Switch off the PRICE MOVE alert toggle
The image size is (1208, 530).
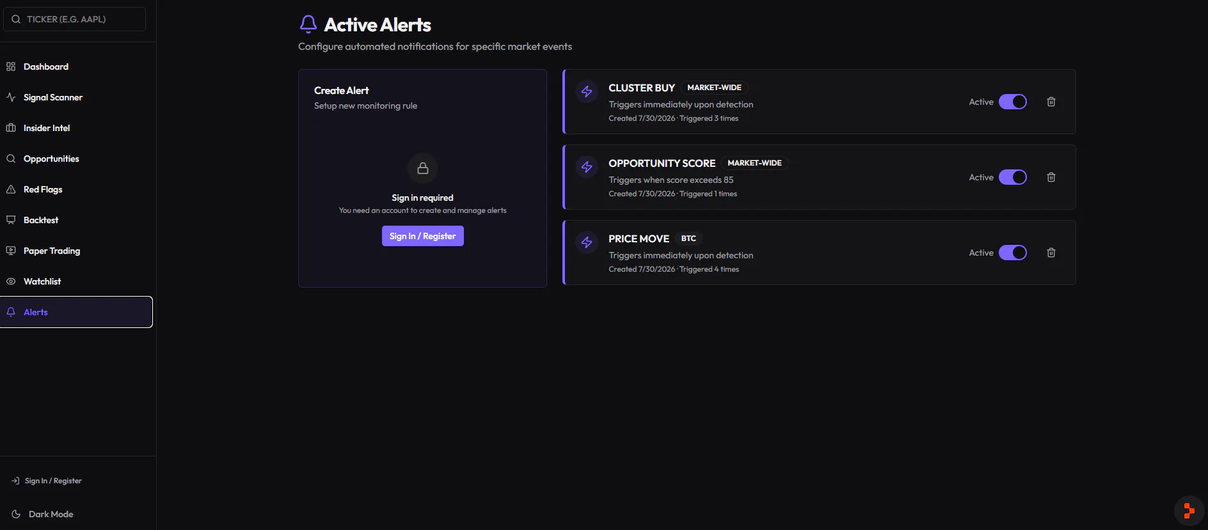(1013, 253)
